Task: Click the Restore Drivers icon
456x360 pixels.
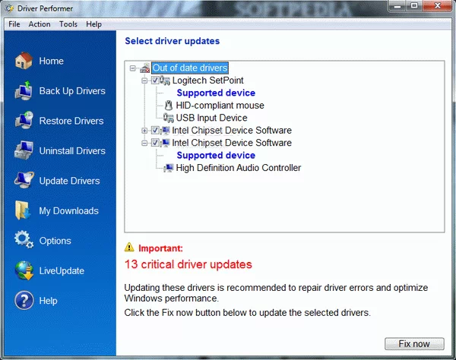Action: pos(24,121)
